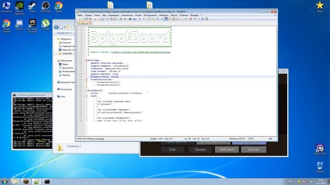The height and width of the screenshot is (185, 330).
Task: Open the Плагины menu in Notepad++
Action: (184, 15)
